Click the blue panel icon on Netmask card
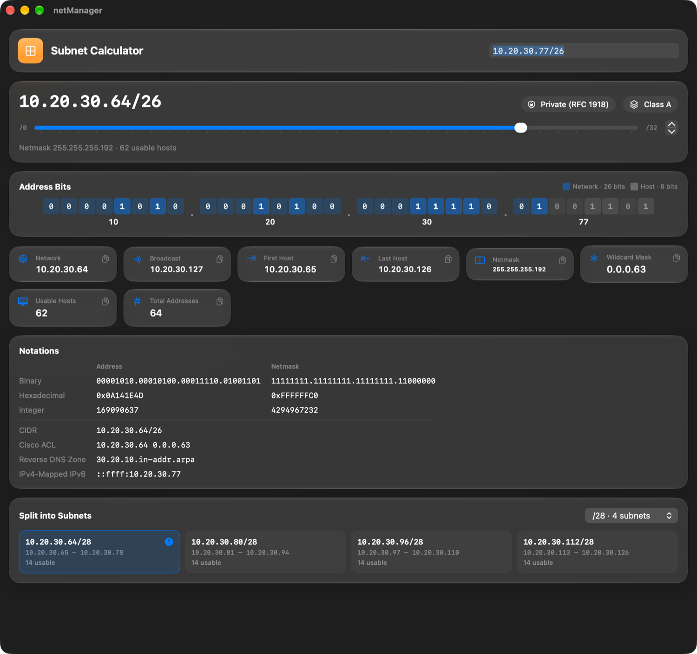This screenshot has width=697, height=654. click(x=480, y=260)
